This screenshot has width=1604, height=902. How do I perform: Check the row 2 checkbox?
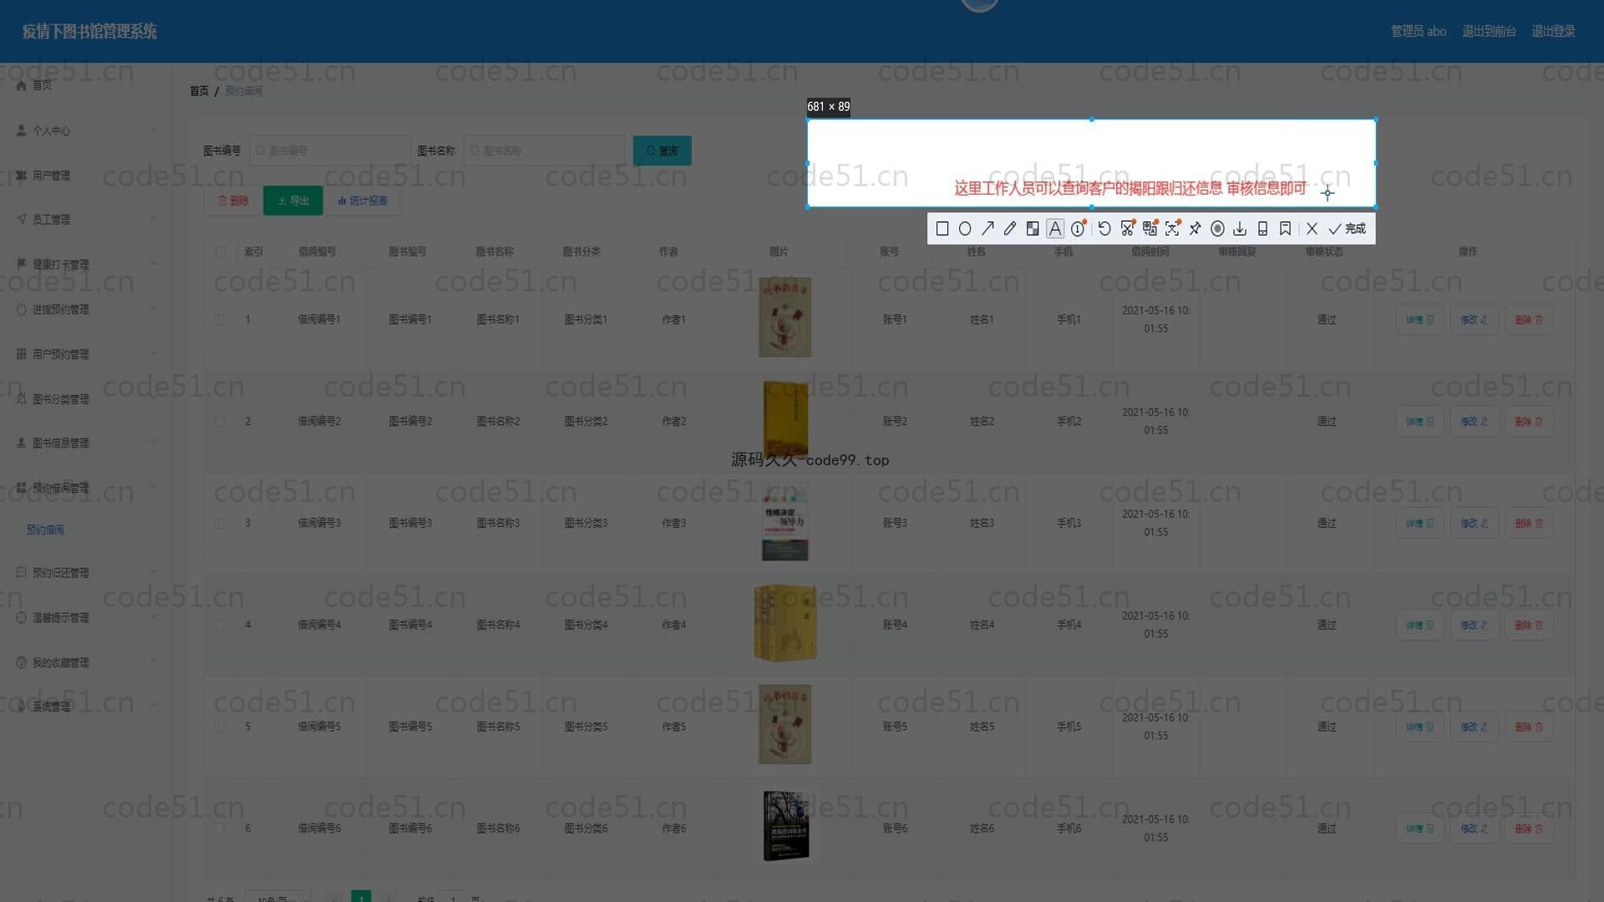(x=220, y=422)
